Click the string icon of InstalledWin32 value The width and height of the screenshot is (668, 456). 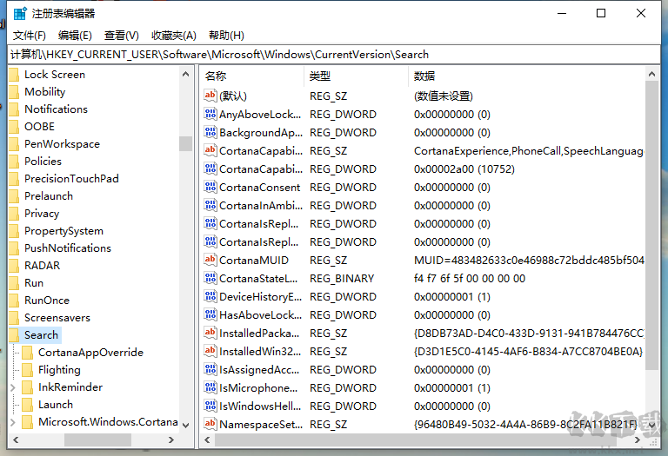(210, 351)
